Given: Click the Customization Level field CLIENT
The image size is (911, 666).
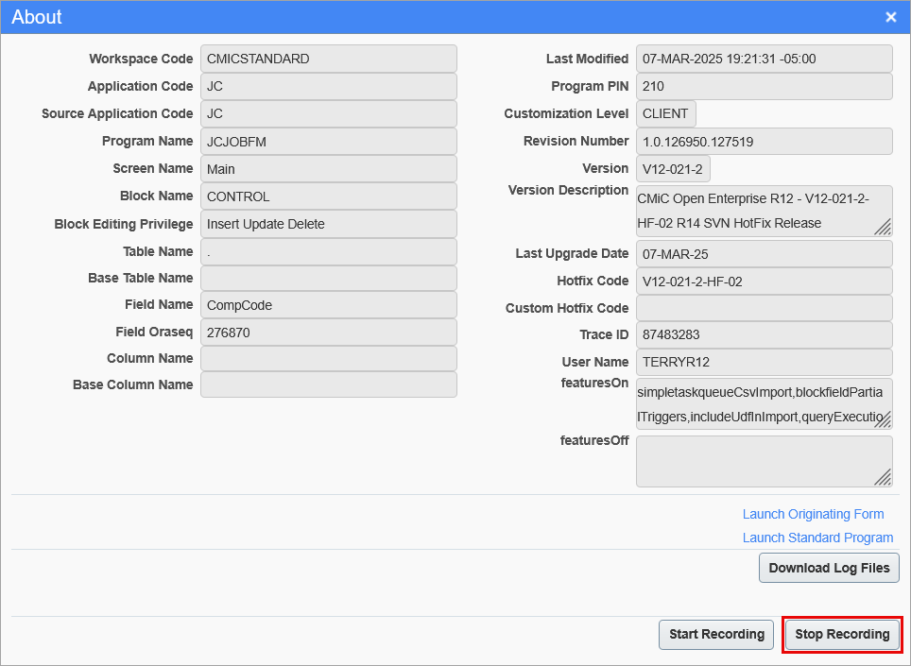Looking at the screenshot, I should [666, 113].
